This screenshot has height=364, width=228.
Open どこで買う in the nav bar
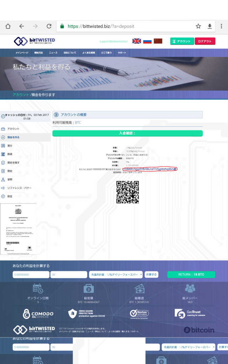tap(106, 53)
